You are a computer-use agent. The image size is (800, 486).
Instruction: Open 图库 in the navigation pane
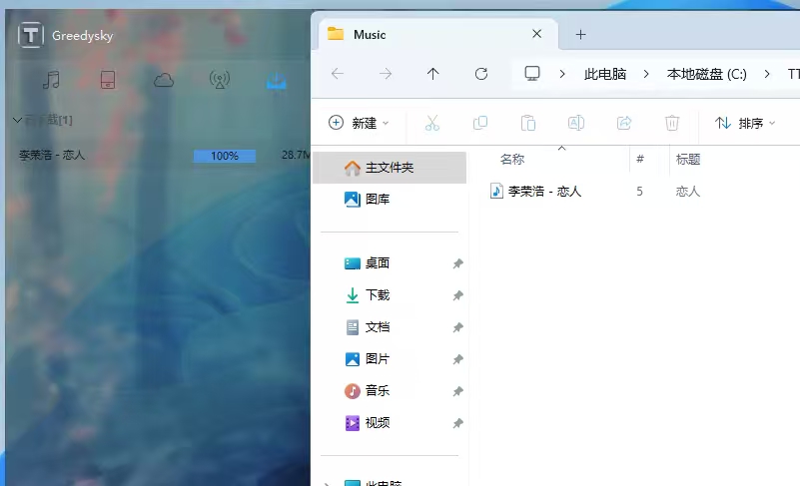coord(378,199)
